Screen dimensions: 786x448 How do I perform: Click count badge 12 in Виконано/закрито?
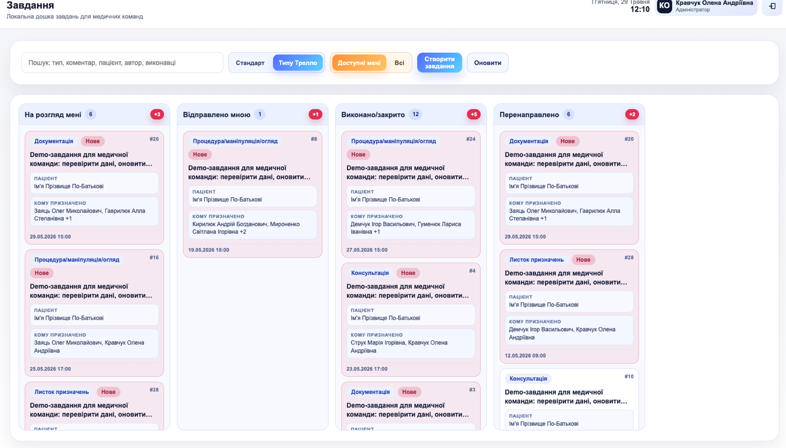(x=415, y=115)
